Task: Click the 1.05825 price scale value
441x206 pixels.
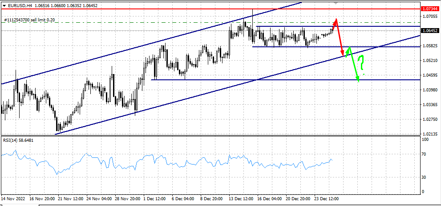Action: [x=429, y=45]
